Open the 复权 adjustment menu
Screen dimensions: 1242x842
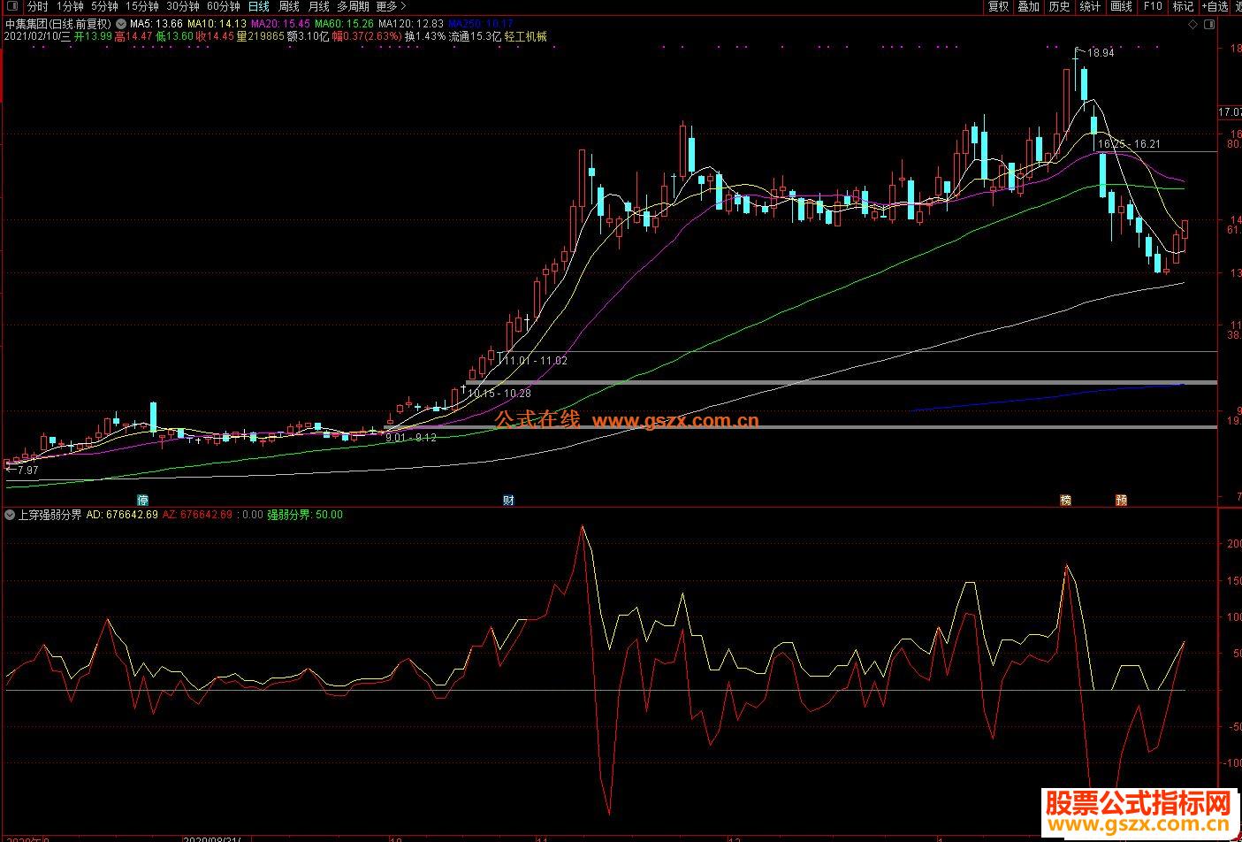tap(998, 6)
